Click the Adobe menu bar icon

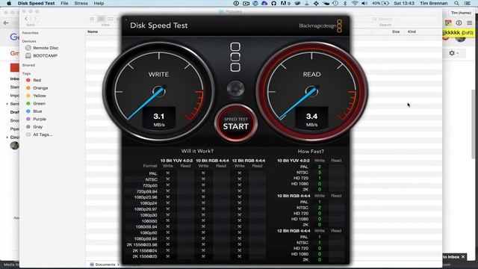[285, 3]
